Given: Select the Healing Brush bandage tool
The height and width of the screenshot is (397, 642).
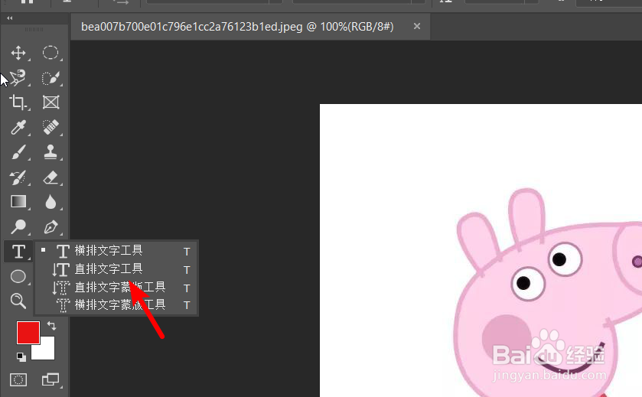Looking at the screenshot, I should (51, 127).
